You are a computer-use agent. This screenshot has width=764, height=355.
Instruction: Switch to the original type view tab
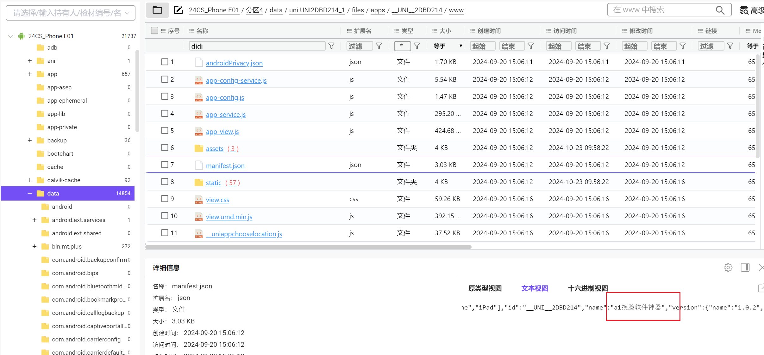[x=485, y=288]
